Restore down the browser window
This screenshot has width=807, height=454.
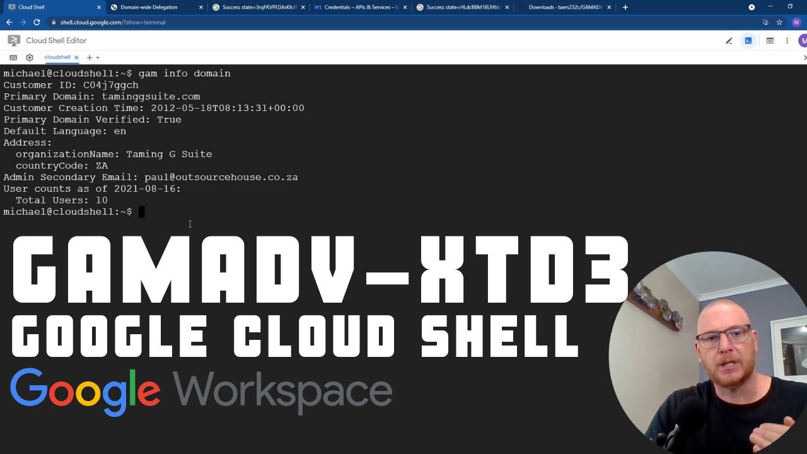pyautogui.click(x=790, y=7)
